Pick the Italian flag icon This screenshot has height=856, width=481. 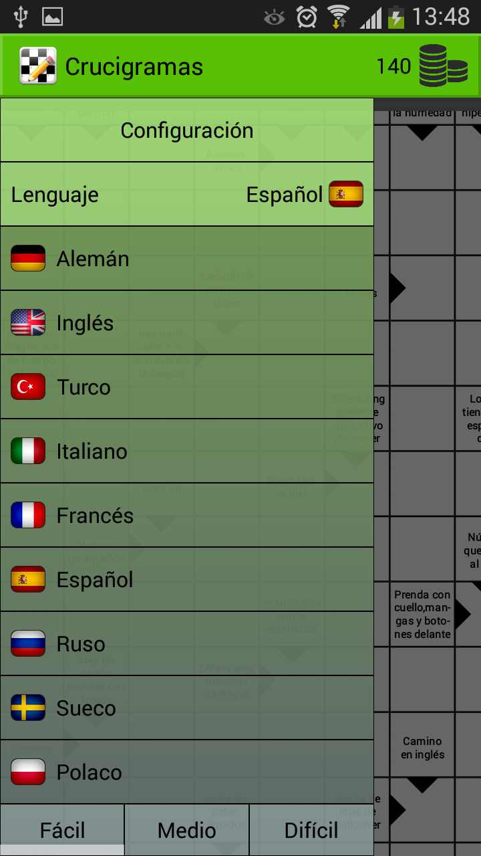pos(28,451)
